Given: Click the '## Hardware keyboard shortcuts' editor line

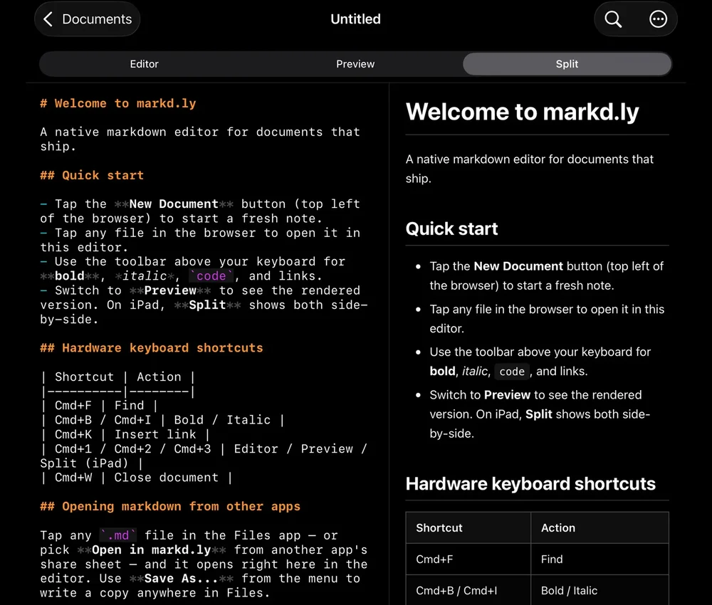Looking at the screenshot, I should pyautogui.click(x=151, y=348).
